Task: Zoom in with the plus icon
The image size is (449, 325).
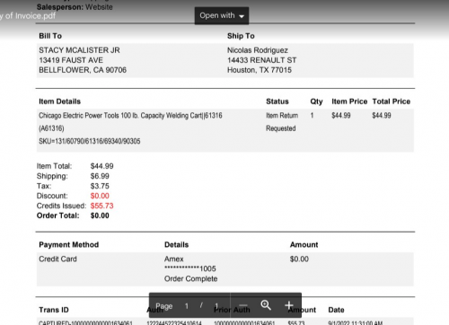Action: (289, 305)
